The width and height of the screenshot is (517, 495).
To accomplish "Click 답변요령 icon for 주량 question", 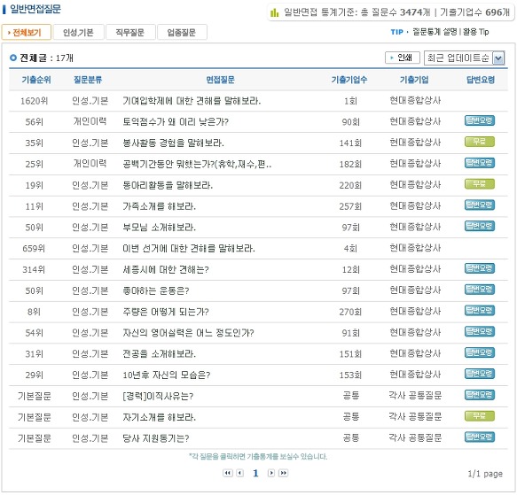I will coord(480,311).
